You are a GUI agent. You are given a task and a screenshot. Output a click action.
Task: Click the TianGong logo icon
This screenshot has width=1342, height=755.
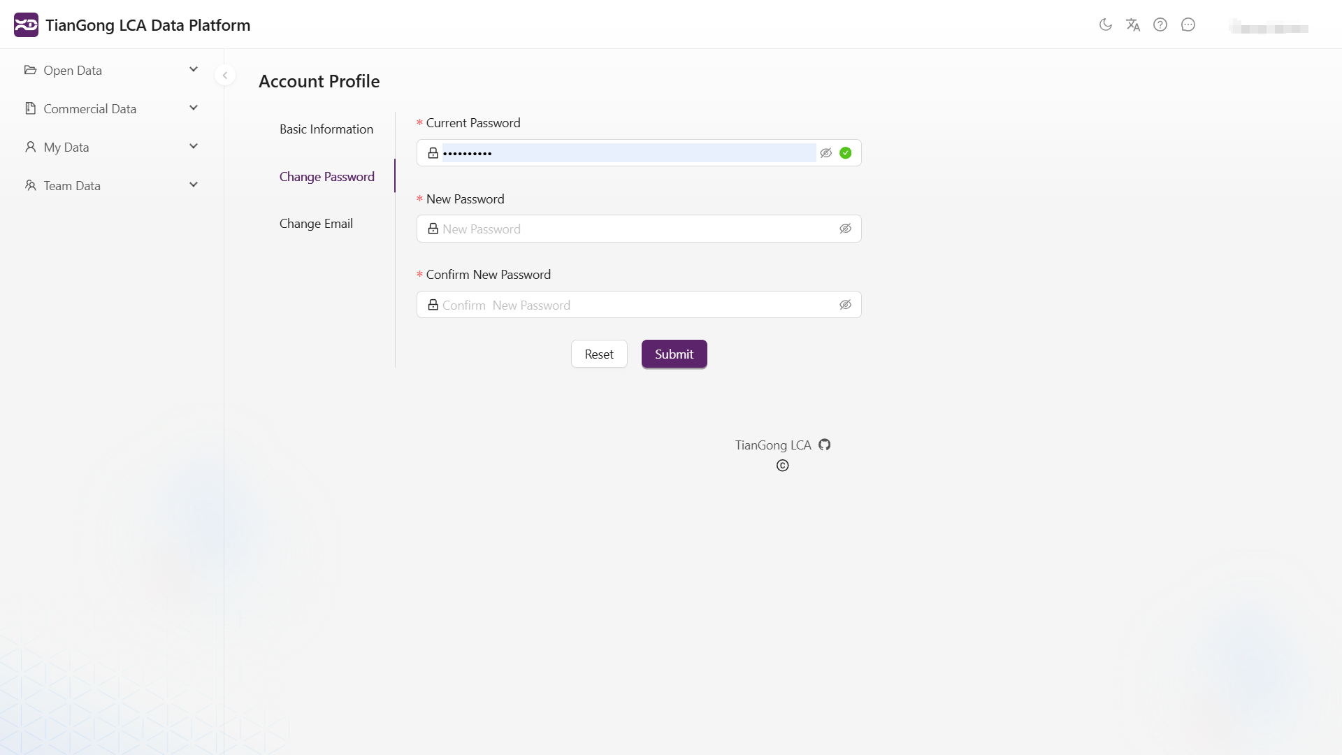(x=26, y=25)
